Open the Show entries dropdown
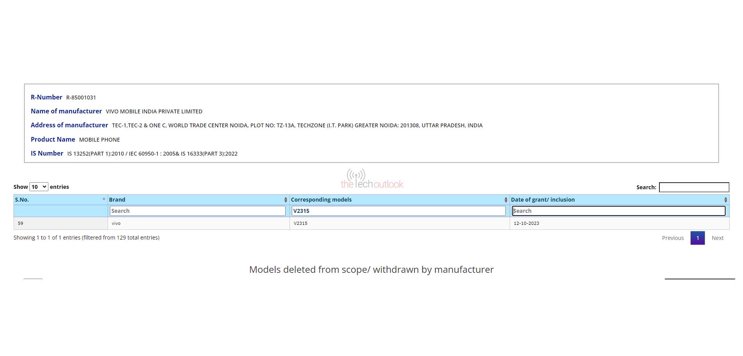The height and width of the screenshot is (356, 743). point(39,187)
